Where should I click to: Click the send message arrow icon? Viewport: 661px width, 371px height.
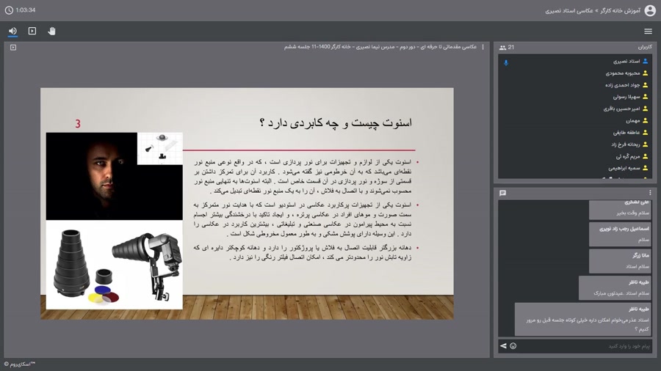click(503, 346)
